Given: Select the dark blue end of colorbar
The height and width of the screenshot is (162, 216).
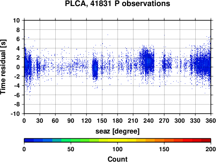Looking at the screenshot, I should tap(29, 140).
